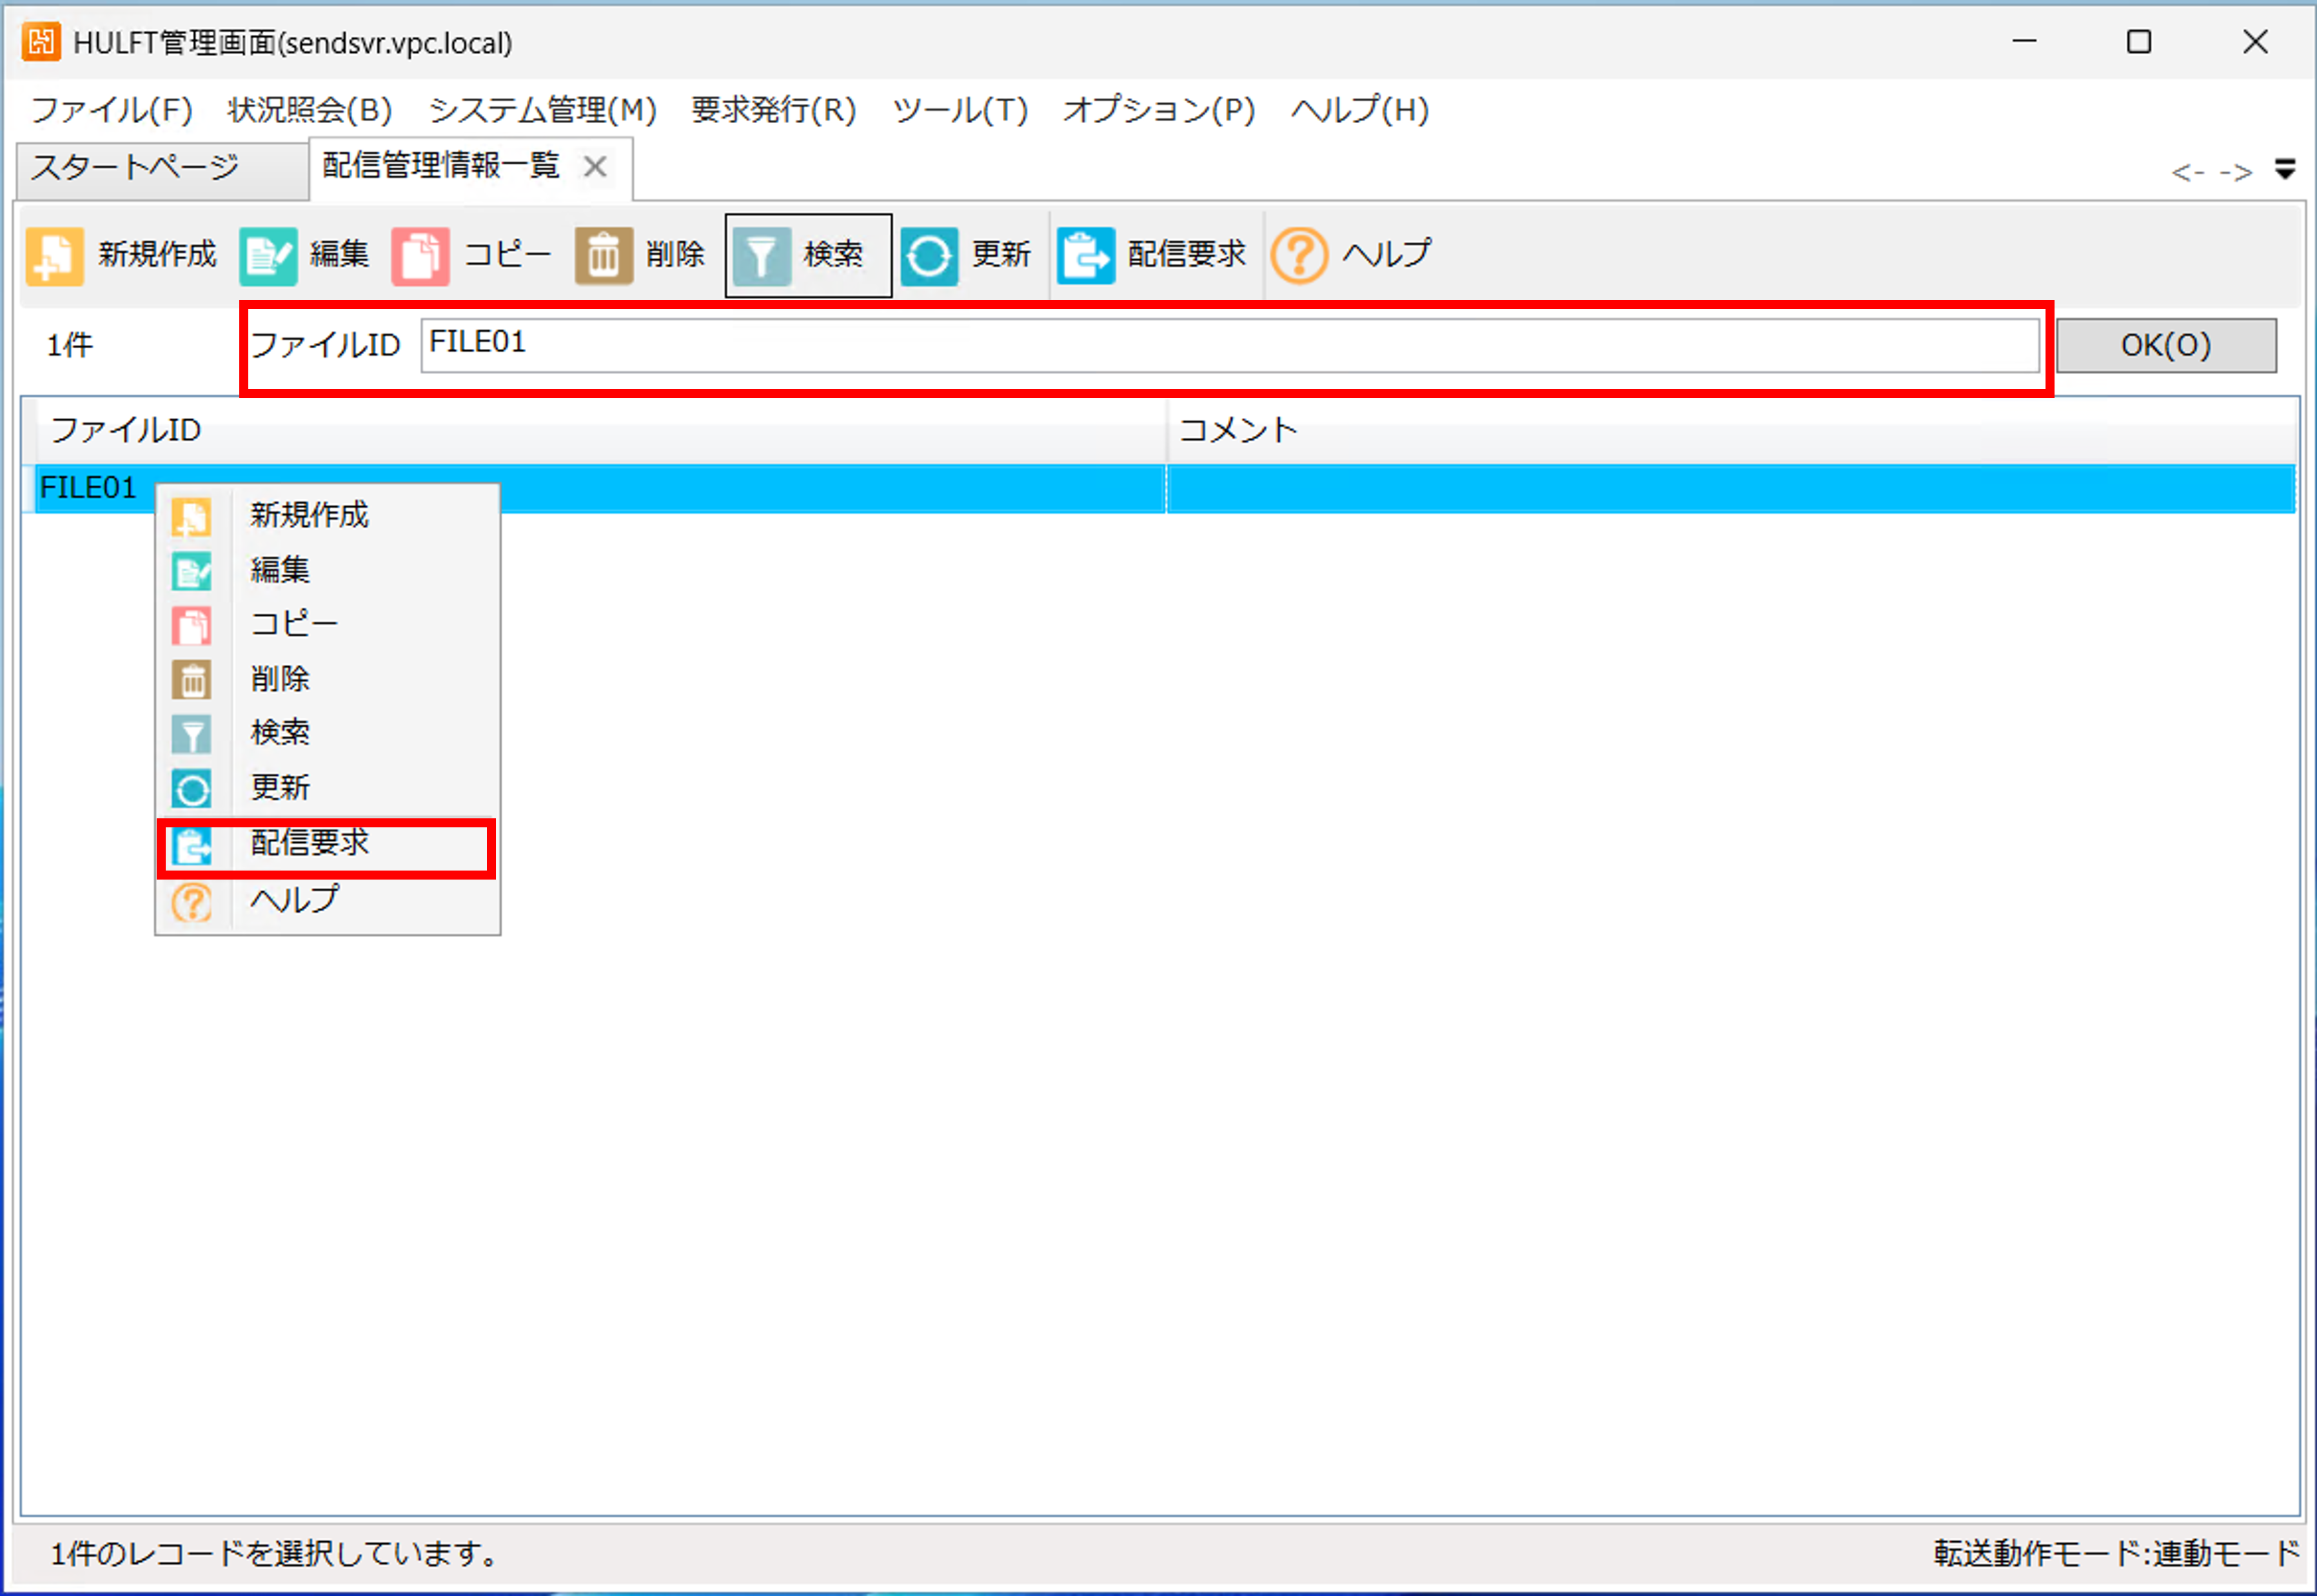
Task: Click the 新規作成 toolbar icon
Action: pyautogui.click(x=55, y=256)
